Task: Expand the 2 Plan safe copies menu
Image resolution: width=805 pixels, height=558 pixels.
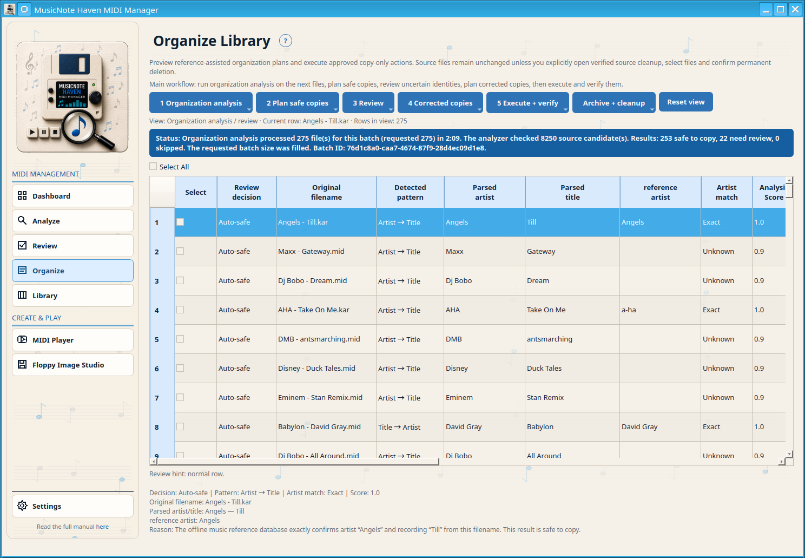Action: [298, 103]
